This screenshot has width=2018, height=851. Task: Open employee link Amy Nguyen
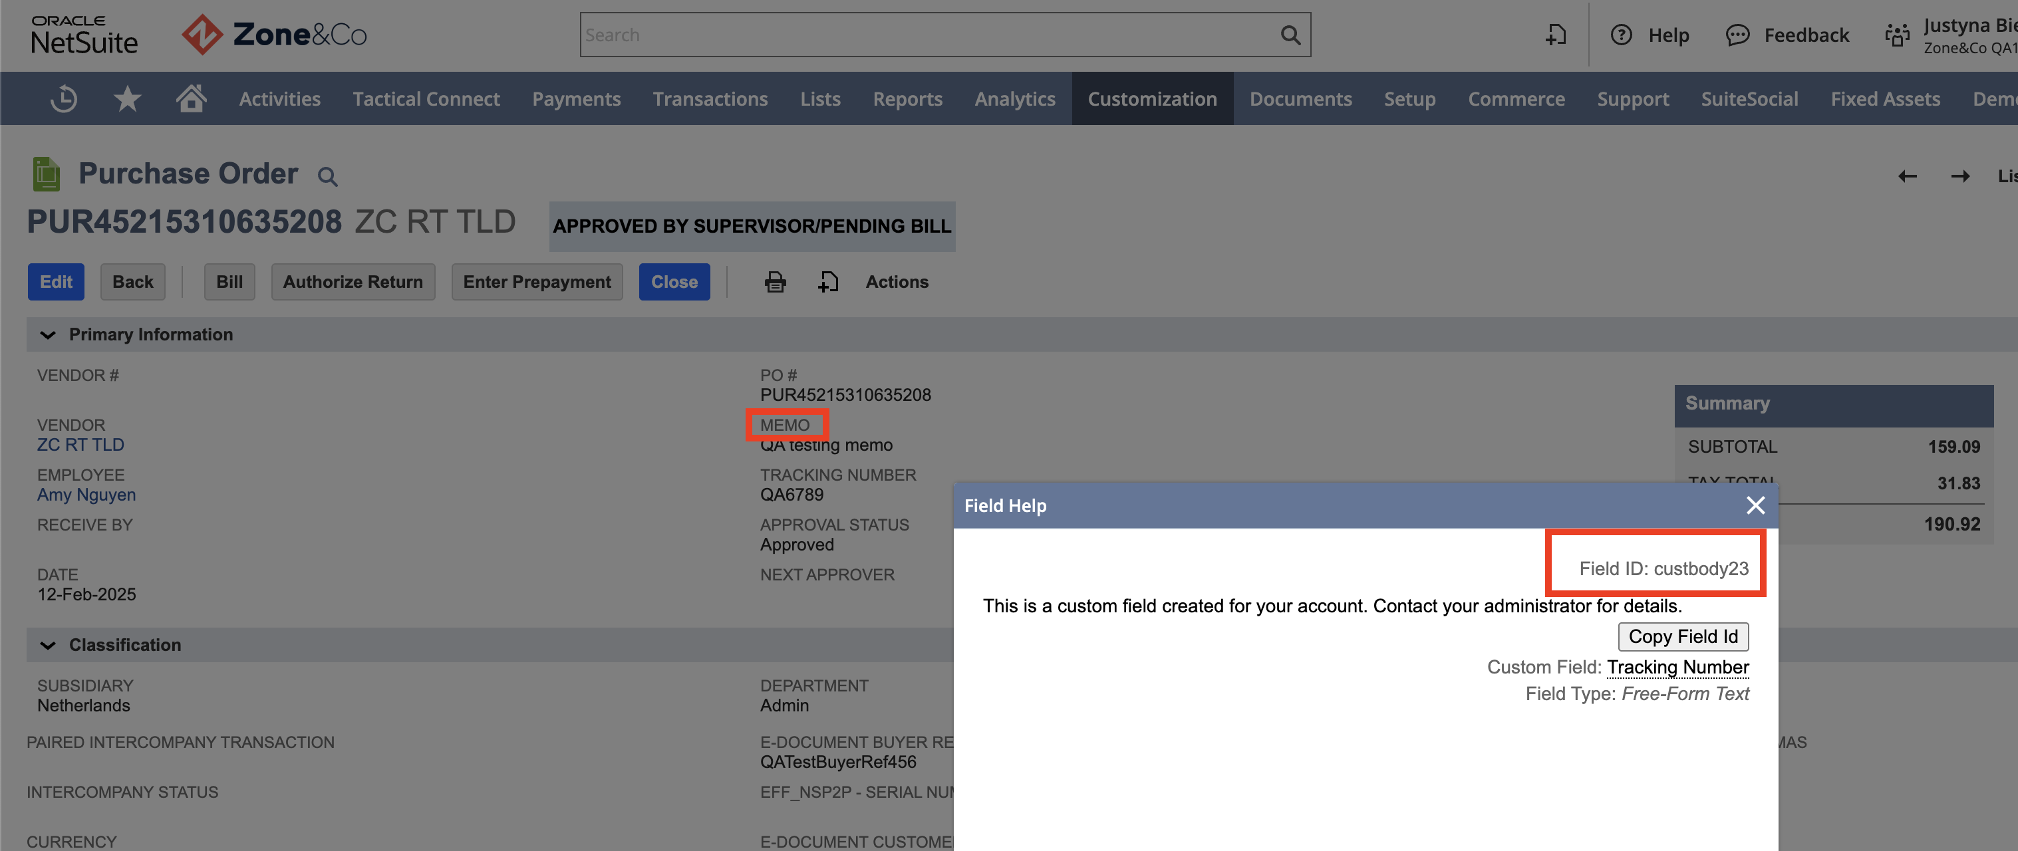(x=86, y=495)
